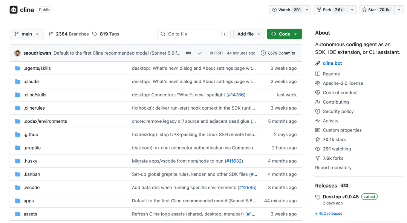Open the cline.bot website link
The width and height of the screenshot is (407, 223).
pos(332,63)
